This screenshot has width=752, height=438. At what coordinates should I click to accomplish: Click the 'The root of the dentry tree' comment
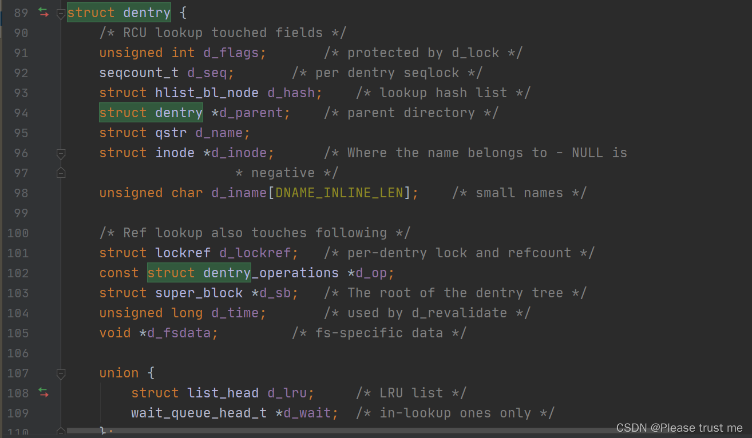click(456, 293)
